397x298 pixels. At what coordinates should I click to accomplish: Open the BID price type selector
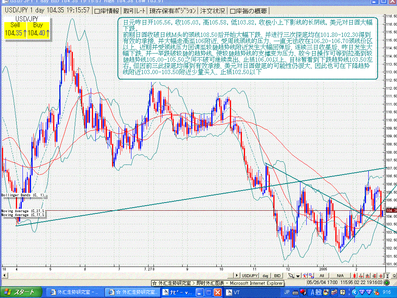277,276
